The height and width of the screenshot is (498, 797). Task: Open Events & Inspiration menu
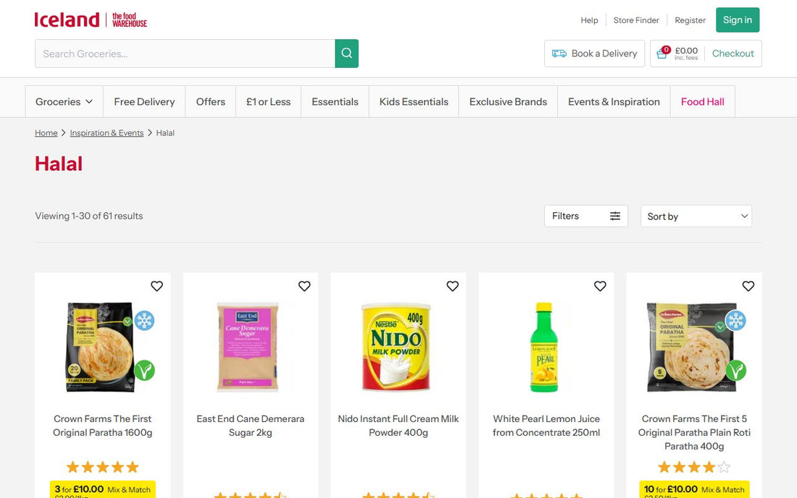click(x=614, y=101)
